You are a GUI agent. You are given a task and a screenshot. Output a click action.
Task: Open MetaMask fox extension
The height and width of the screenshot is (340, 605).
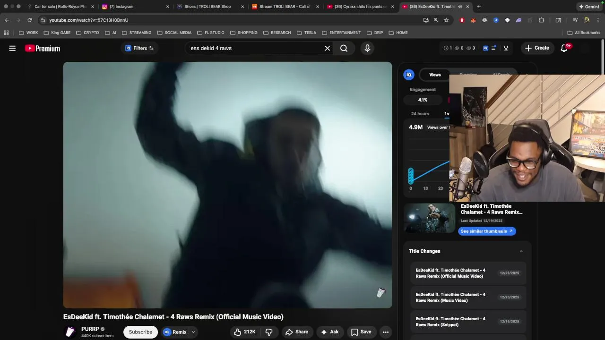point(473,20)
